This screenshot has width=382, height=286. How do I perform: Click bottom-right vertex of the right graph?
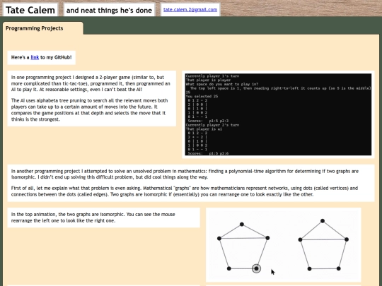coord(338,268)
